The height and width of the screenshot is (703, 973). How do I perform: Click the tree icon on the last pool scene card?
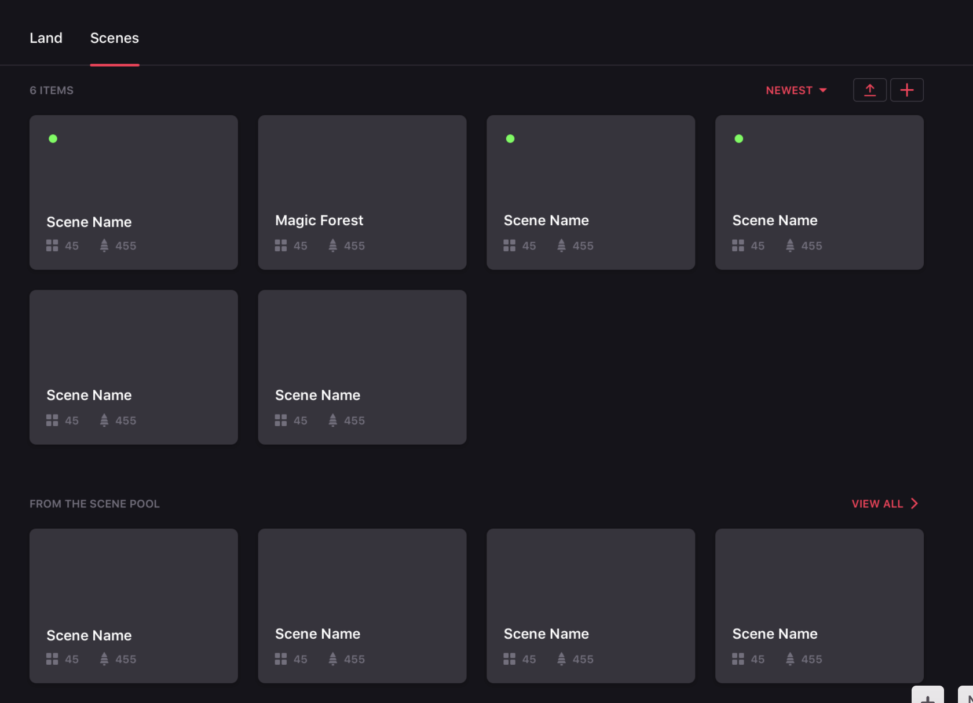click(790, 658)
